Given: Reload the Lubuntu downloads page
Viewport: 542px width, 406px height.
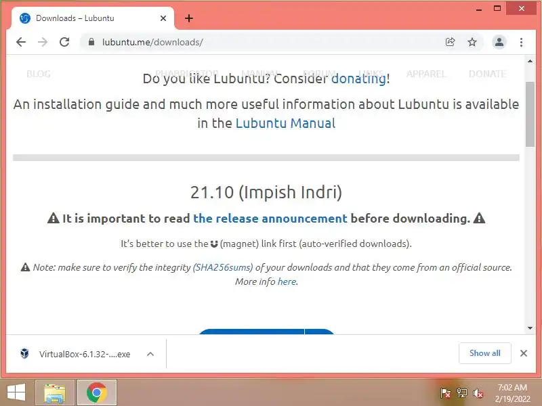Looking at the screenshot, I should click(64, 42).
